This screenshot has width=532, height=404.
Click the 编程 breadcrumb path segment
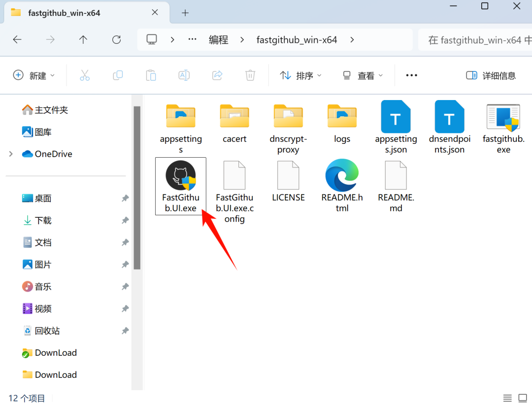pyautogui.click(x=218, y=40)
